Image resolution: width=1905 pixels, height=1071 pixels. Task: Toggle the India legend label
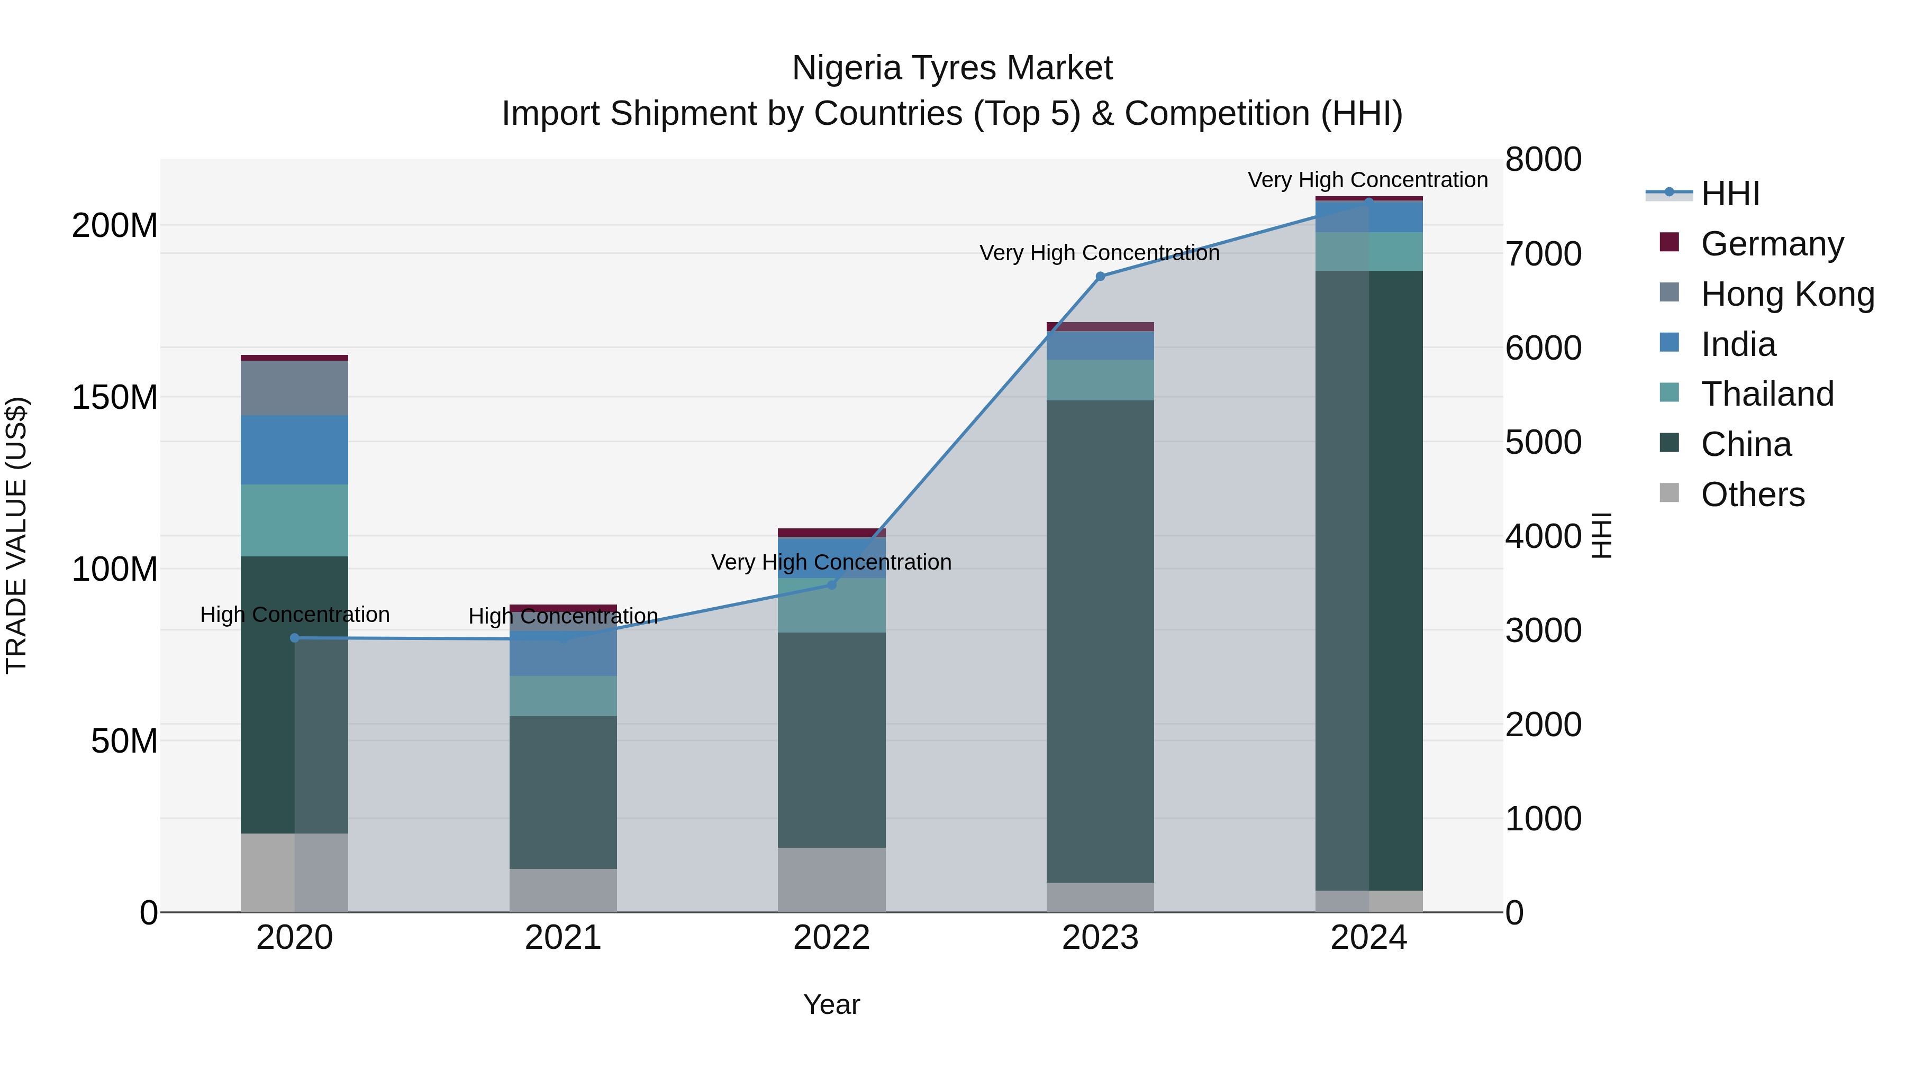click(1739, 344)
